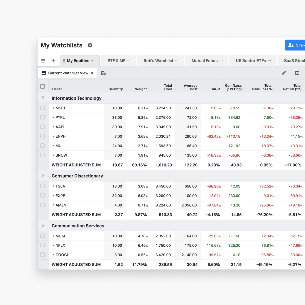Check the PYPL row checkbox

43,117
